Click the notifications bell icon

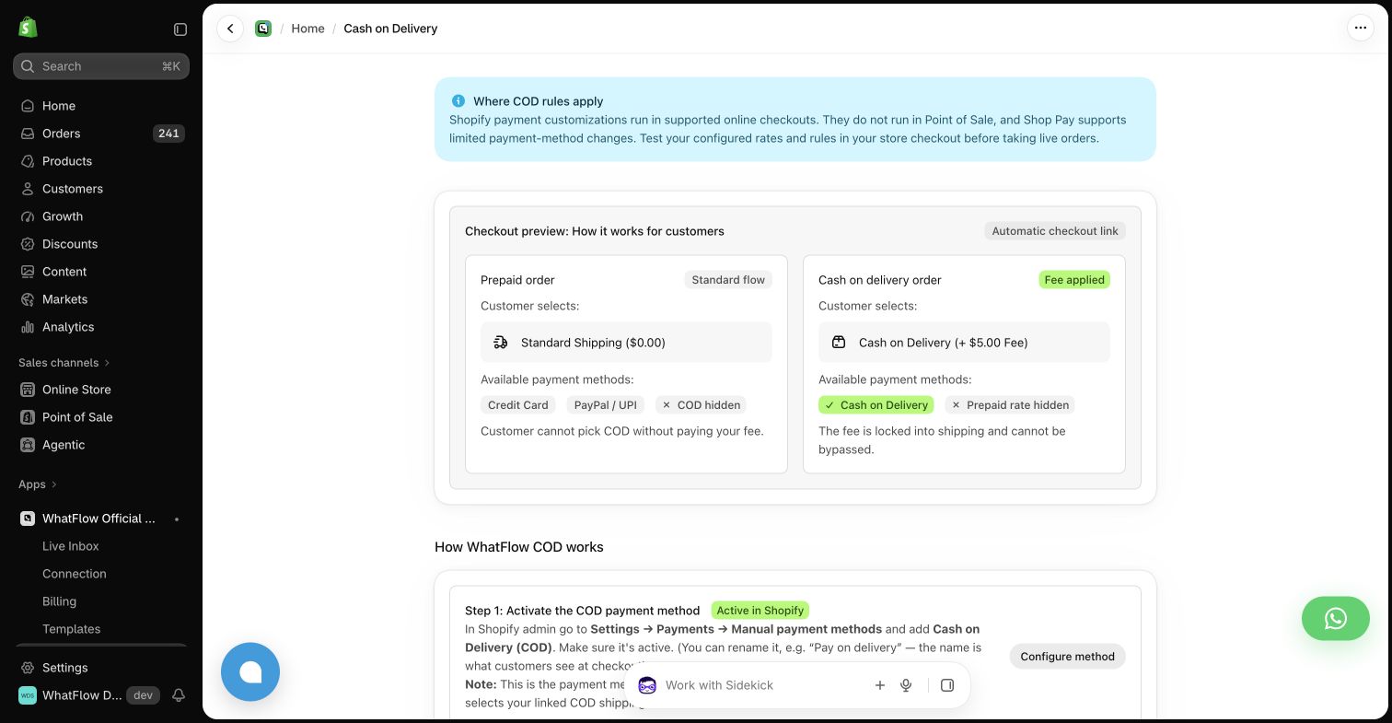point(179,695)
